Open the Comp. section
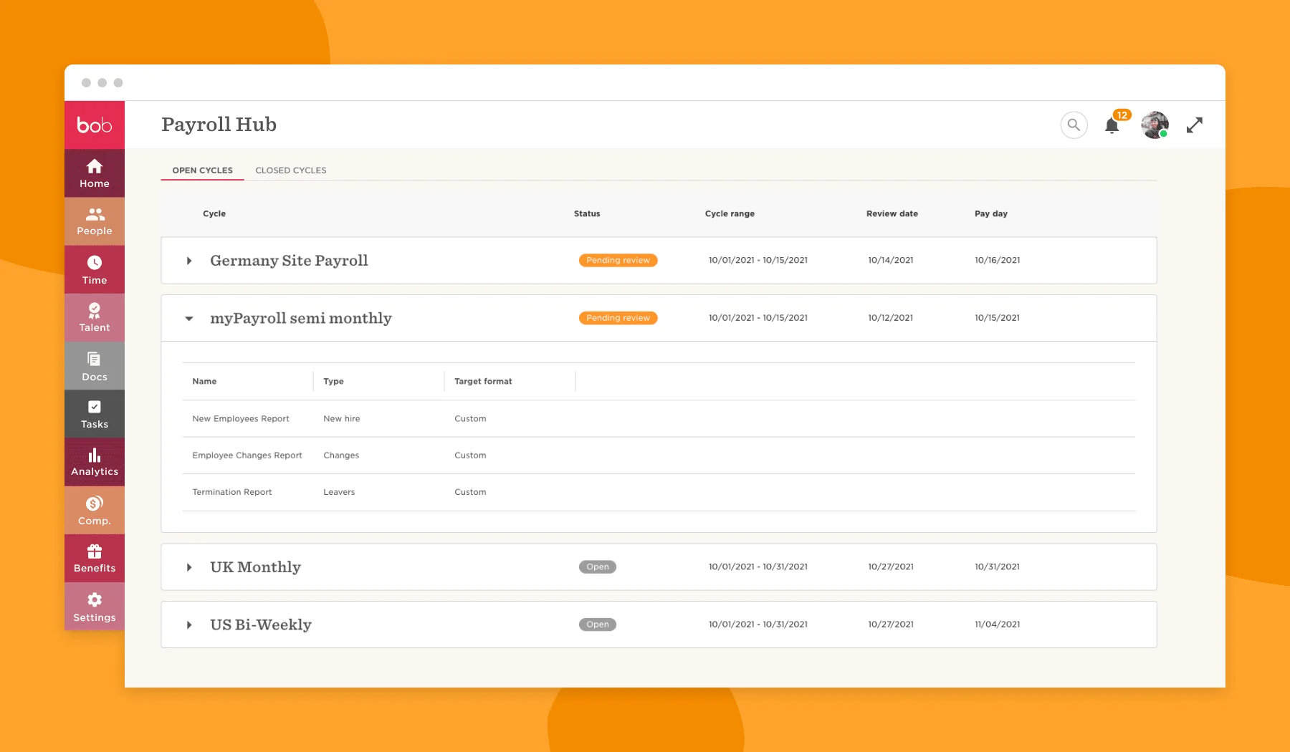1290x752 pixels. click(95, 510)
